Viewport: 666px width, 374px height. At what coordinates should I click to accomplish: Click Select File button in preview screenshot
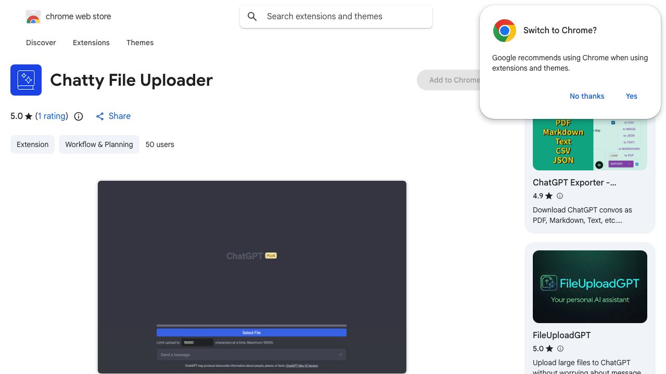coord(251,332)
